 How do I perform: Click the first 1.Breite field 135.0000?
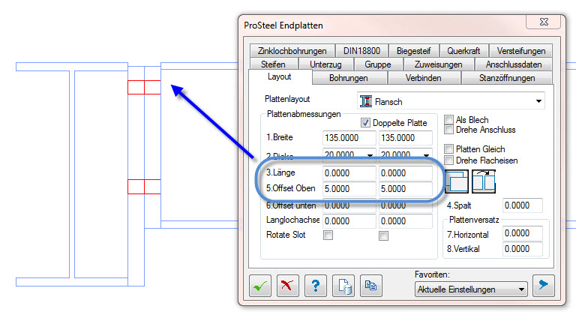pyautogui.click(x=349, y=138)
